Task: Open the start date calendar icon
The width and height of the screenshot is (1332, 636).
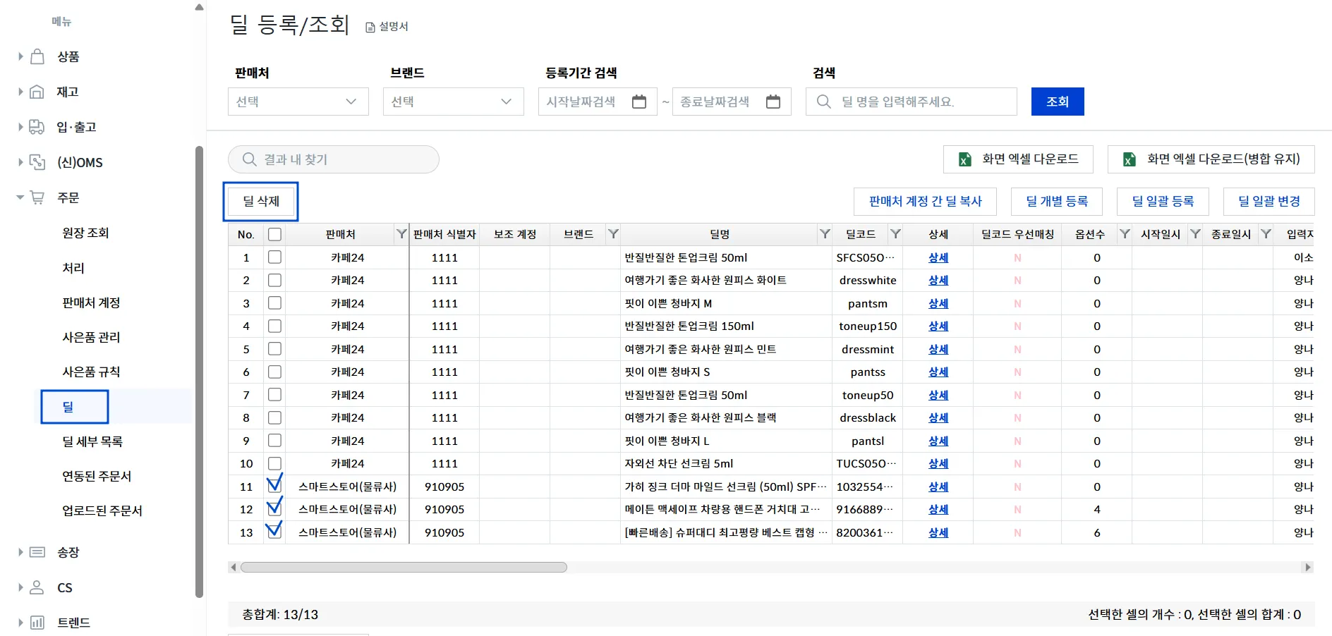Action: tap(639, 102)
